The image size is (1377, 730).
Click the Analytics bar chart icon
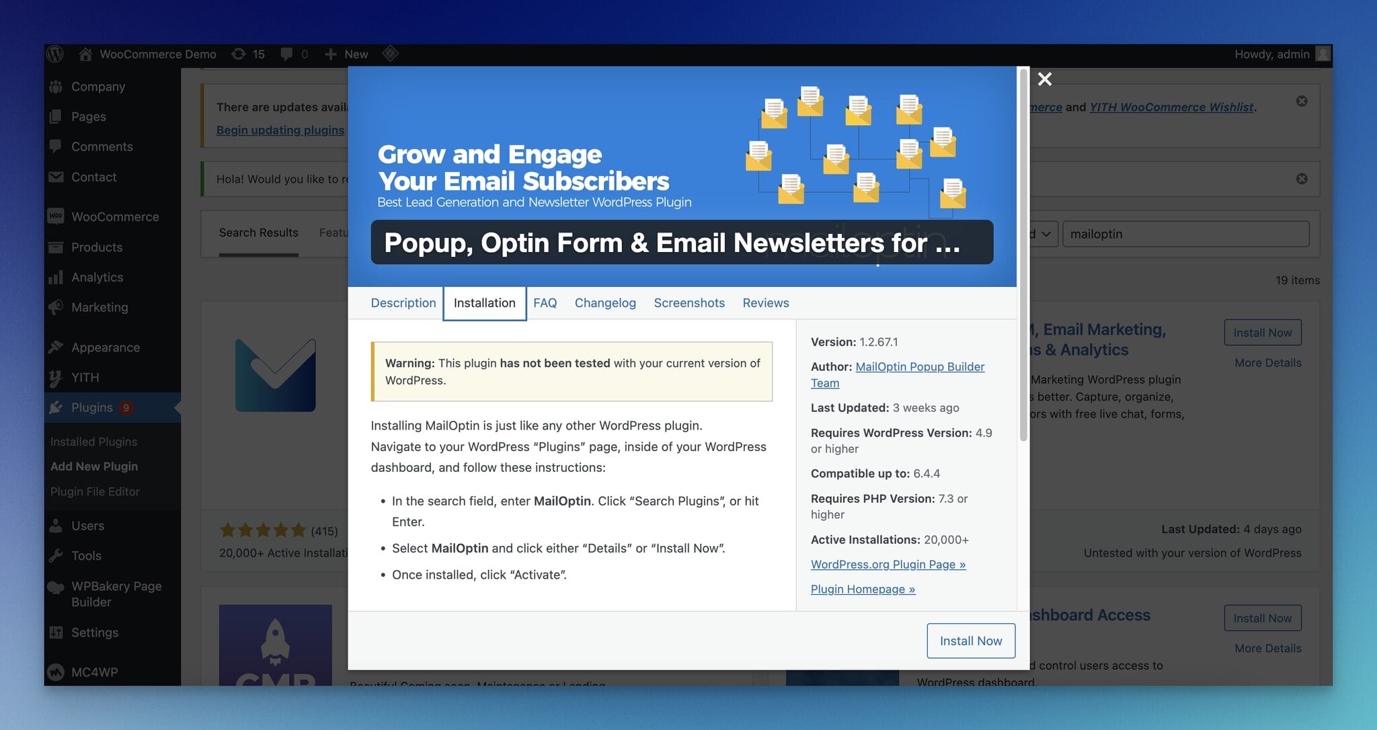click(56, 277)
